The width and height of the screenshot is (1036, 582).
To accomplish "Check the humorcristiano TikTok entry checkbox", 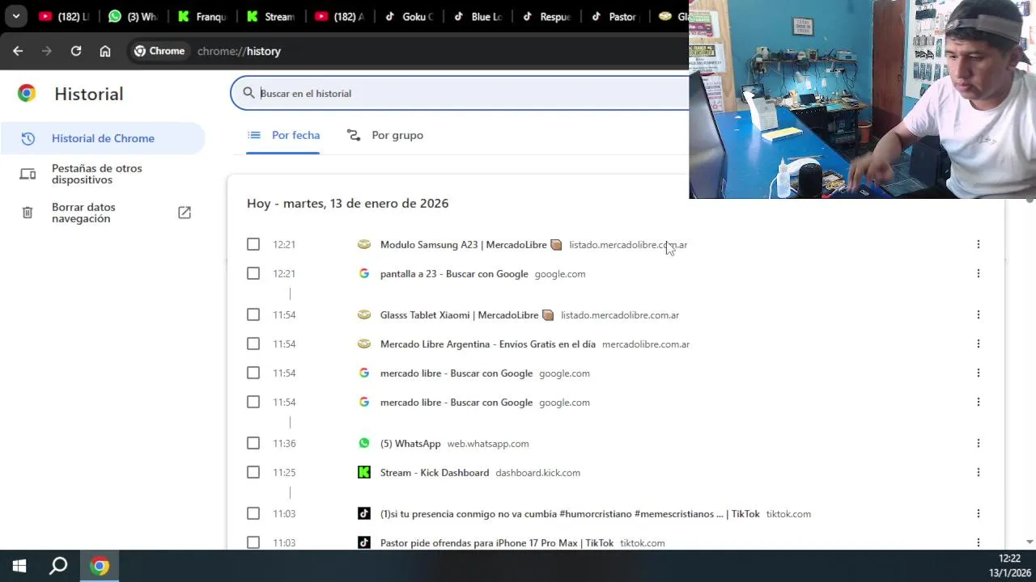I will [x=253, y=513].
